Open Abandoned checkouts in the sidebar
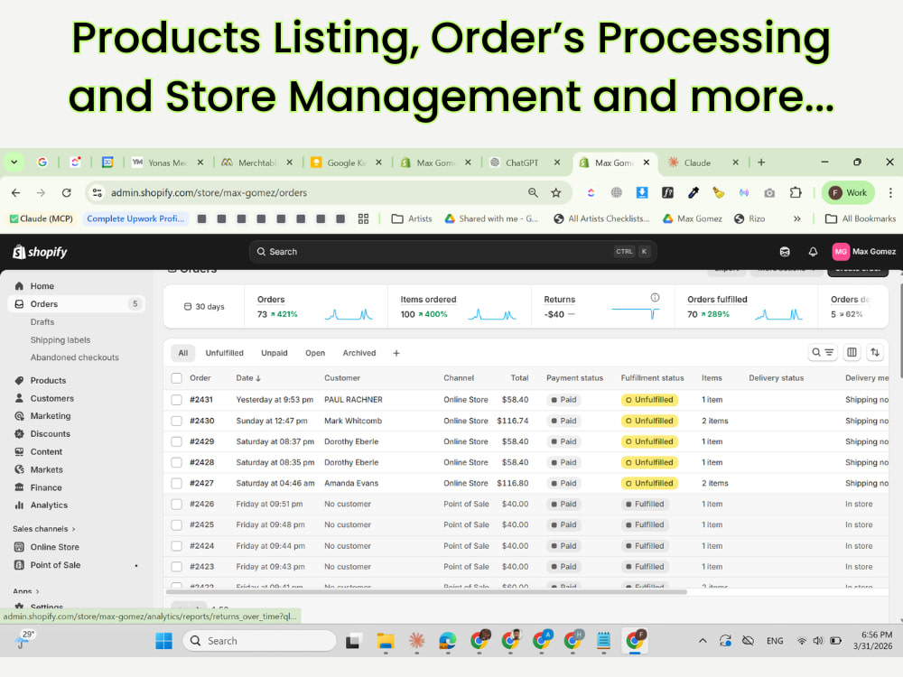The image size is (903, 677). [76, 357]
